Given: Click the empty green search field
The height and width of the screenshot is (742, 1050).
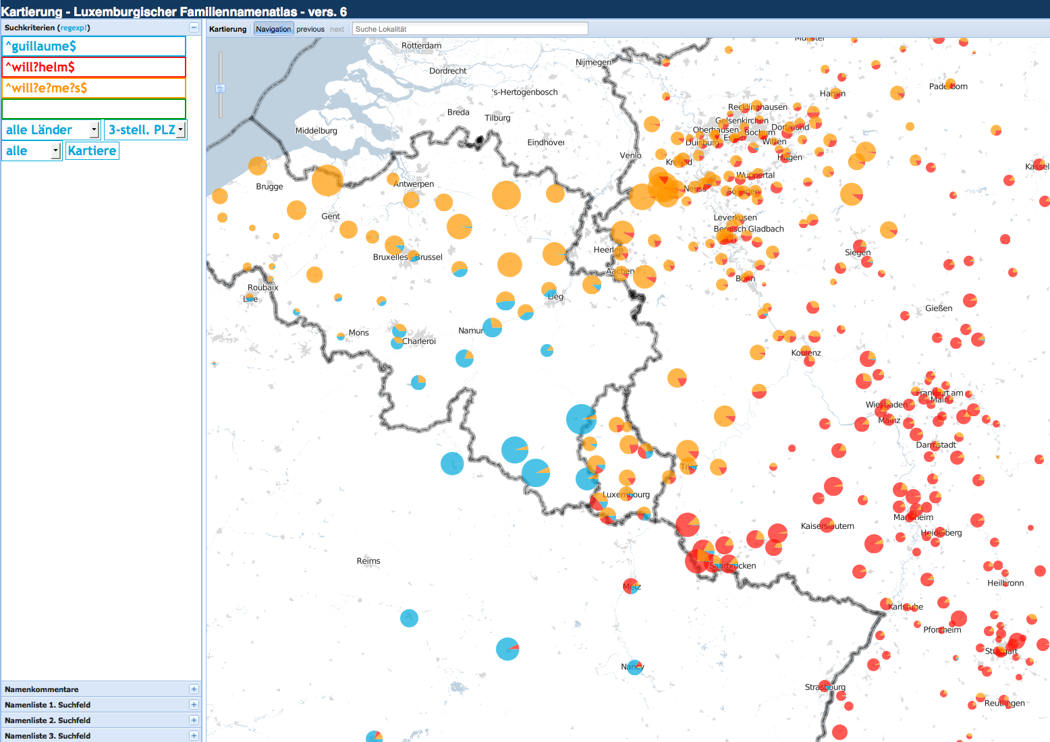Looking at the screenshot, I should point(94,109).
